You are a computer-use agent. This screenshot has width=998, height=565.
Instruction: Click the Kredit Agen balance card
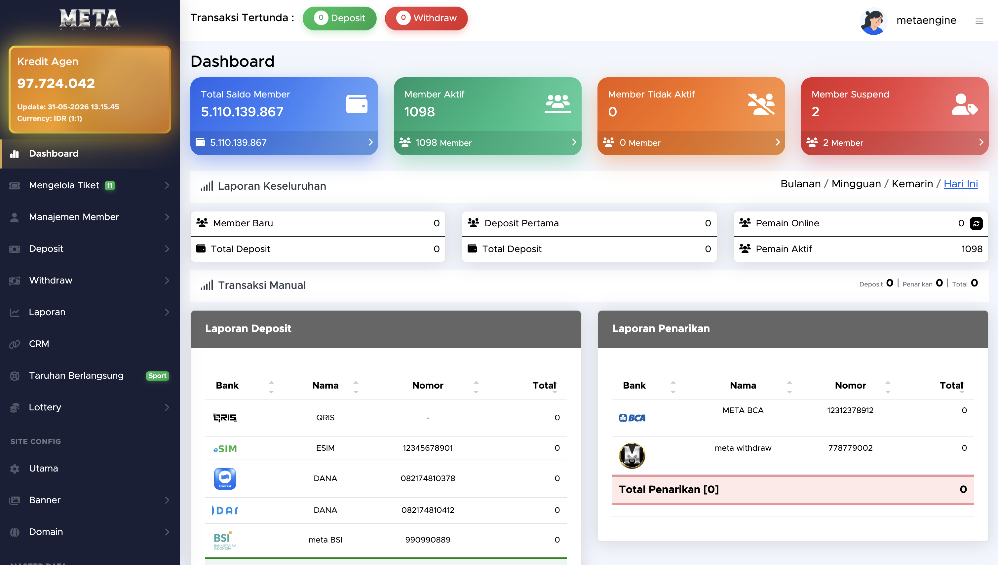click(90, 90)
